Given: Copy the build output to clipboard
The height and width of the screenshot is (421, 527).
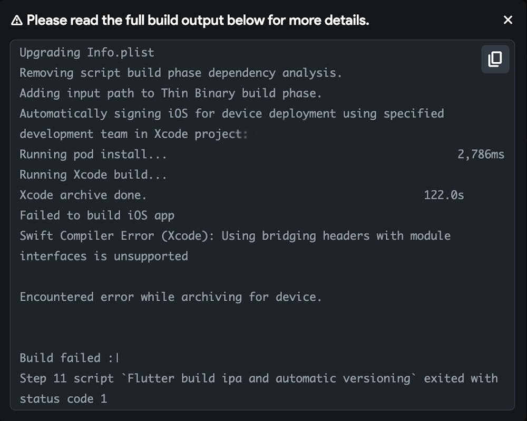Looking at the screenshot, I should (495, 59).
